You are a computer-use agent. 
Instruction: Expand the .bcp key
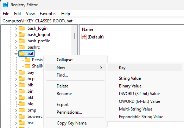pos(16,79)
